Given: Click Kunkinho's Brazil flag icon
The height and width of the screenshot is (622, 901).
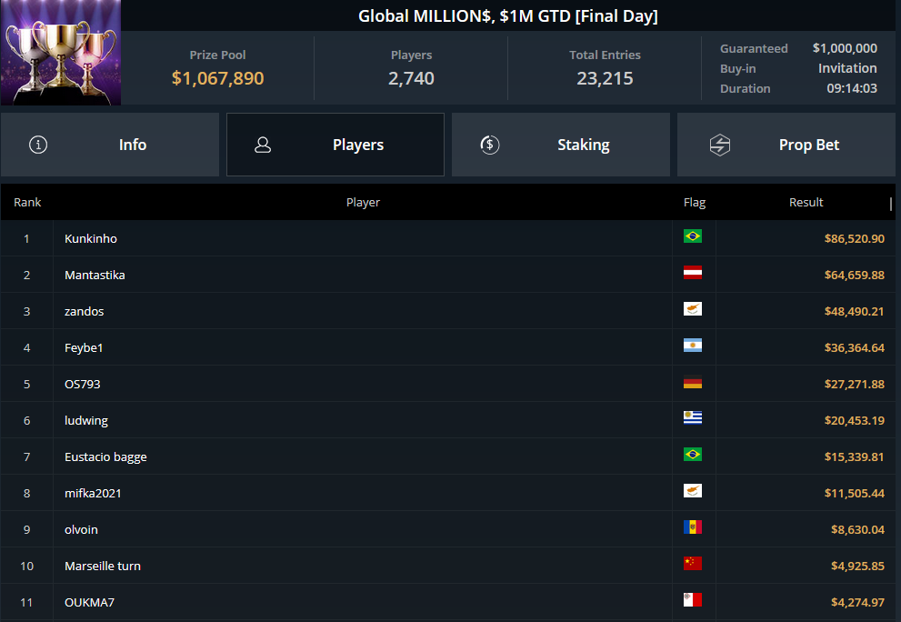Looking at the screenshot, I should (693, 236).
